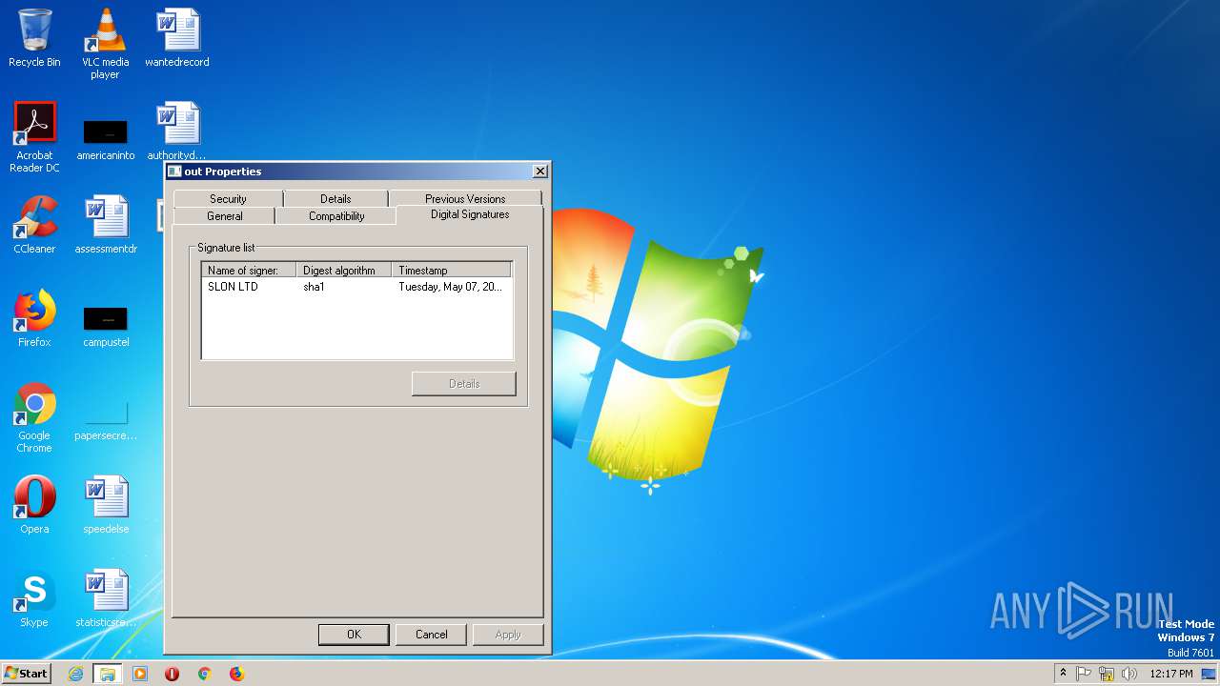Screen dimensions: 1220x686
Task: Sort by Timestamp column header
Action: tap(452, 271)
